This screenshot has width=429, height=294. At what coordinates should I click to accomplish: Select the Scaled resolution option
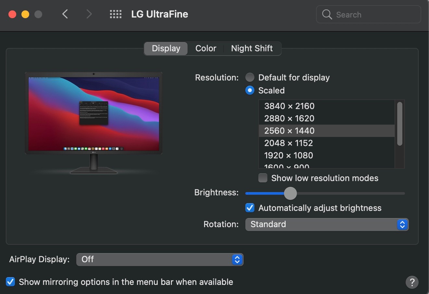pos(250,90)
